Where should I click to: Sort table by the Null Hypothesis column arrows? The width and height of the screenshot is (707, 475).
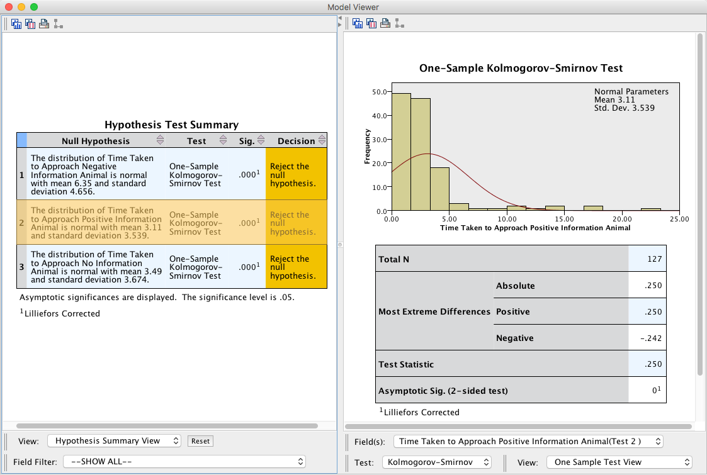(160, 140)
